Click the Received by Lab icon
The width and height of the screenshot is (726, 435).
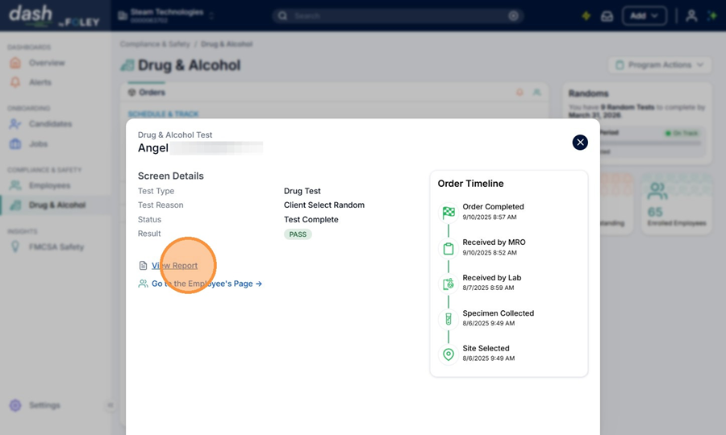[x=449, y=284]
